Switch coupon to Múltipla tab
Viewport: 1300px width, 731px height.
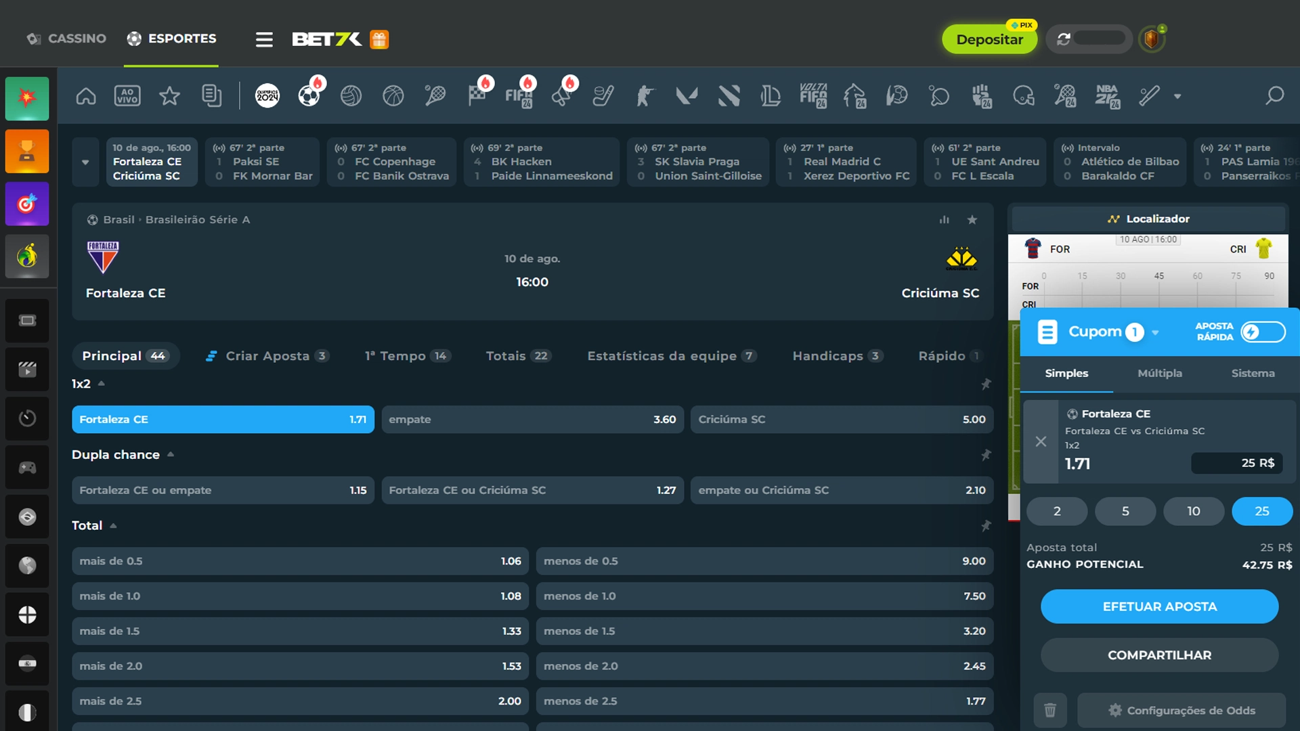(1160, 373)
